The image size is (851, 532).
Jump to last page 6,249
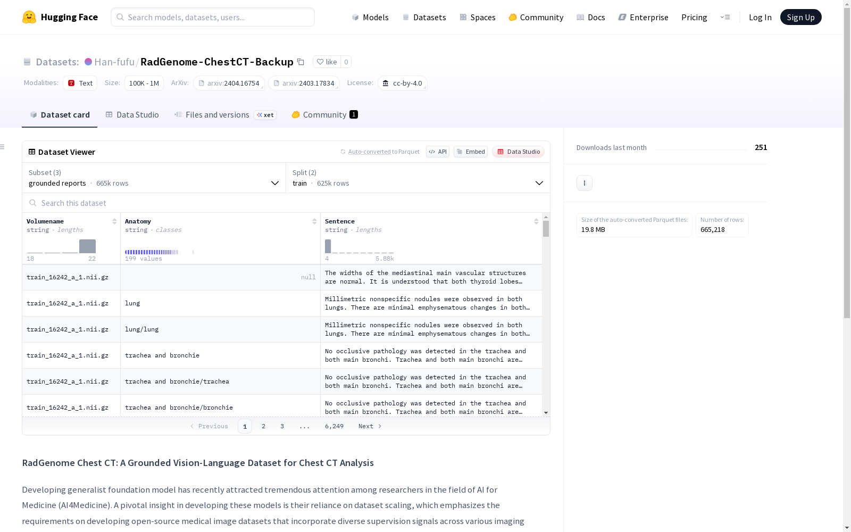334,426
